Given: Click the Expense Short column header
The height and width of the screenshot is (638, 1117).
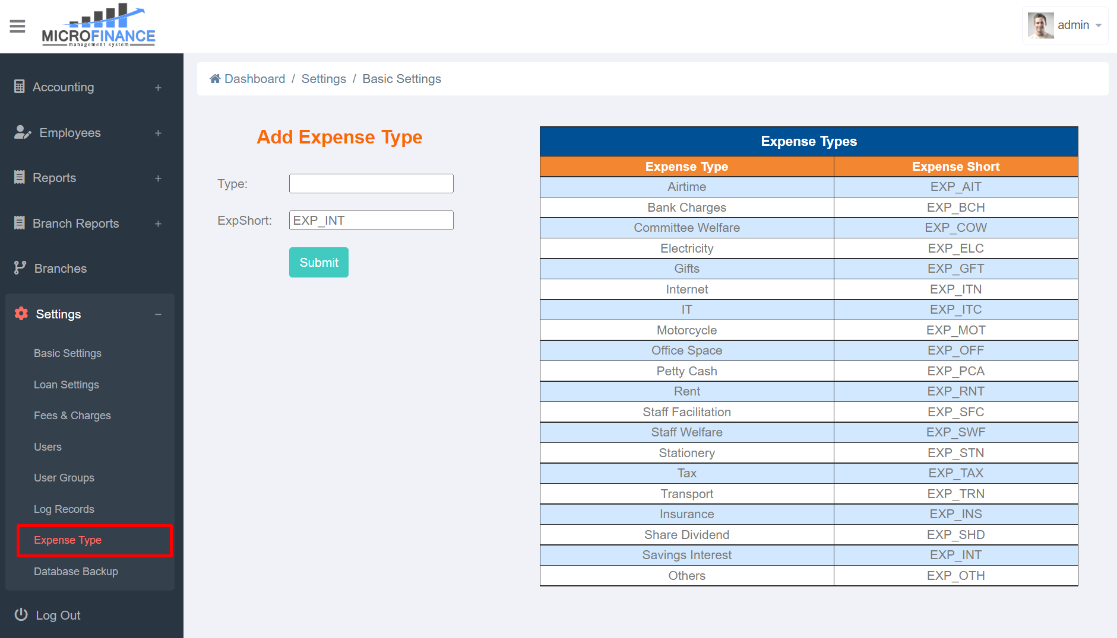Looking at the screenshot, I should pos(955,167).
